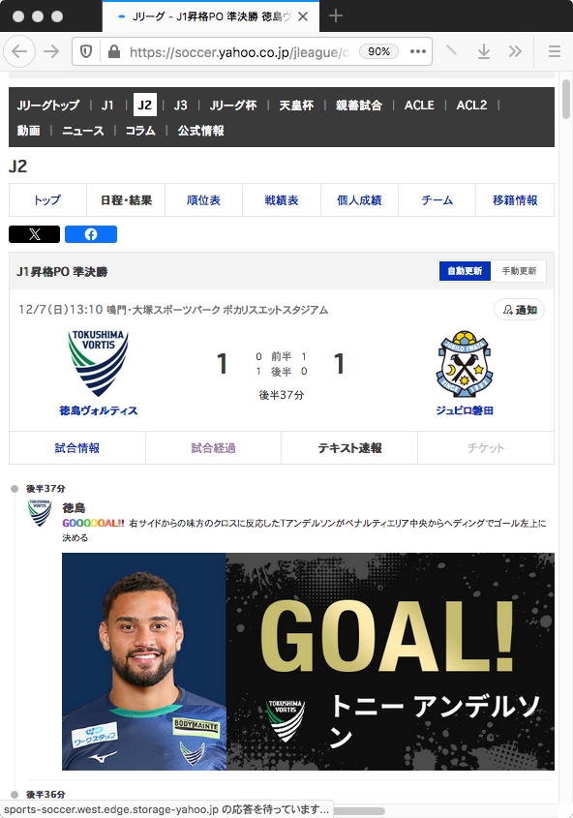Switch to the 試合情報 tab
The height and width of the screenshot is (818, 573).
point(77,447)
